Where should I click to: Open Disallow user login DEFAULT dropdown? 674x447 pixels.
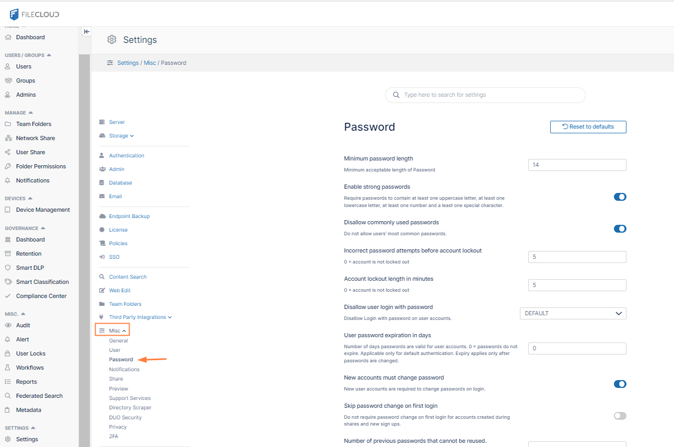573,313
